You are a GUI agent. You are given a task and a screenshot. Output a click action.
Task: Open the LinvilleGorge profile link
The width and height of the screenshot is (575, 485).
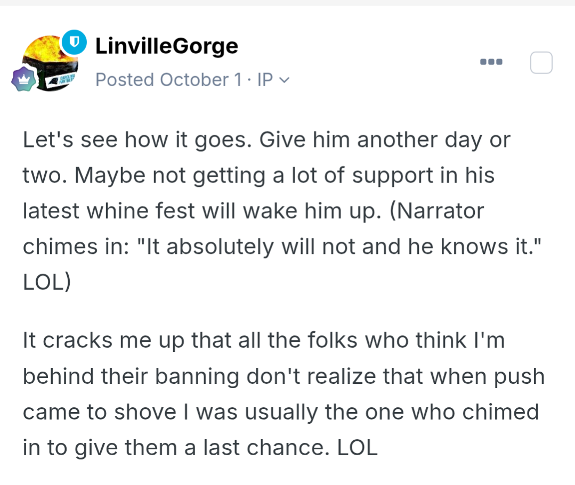(166, 46)
